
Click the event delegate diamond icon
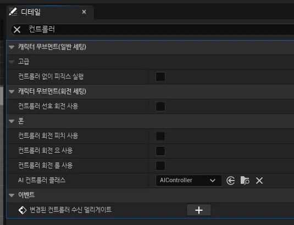(23, 210)
